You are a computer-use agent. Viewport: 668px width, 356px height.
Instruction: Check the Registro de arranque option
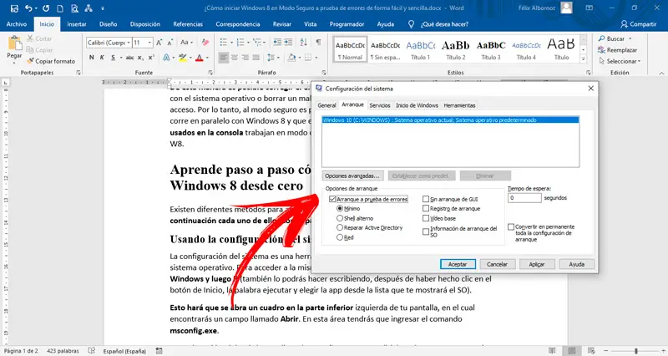[x=426, y=208]
